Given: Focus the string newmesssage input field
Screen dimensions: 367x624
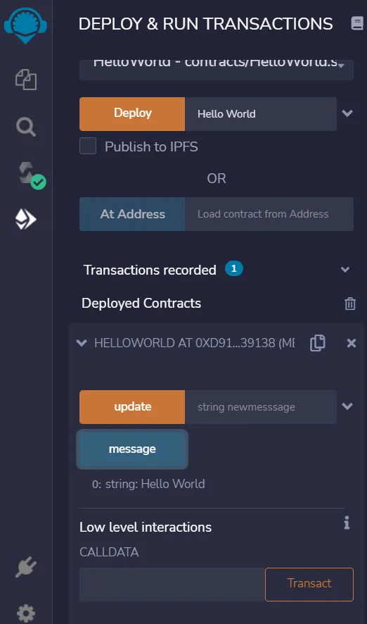Looking at the screenshot, I should click(x=261, y=407).
